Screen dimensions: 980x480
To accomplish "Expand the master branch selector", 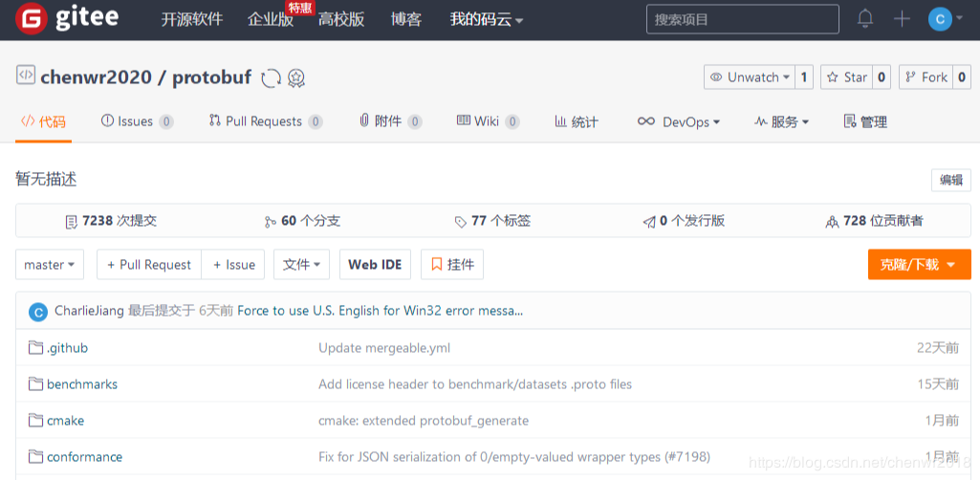I will (x=50, y=264).
